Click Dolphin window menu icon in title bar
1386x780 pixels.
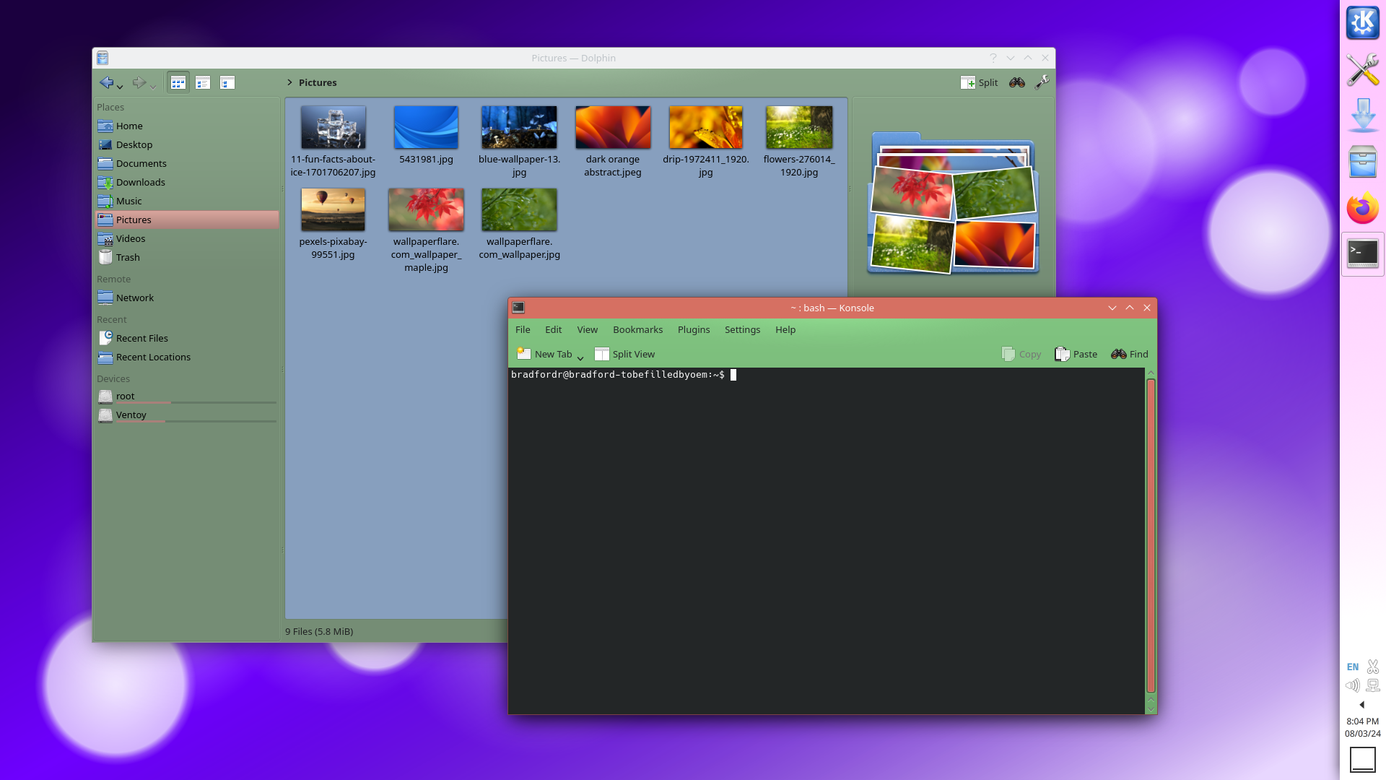tap(103, 58)
